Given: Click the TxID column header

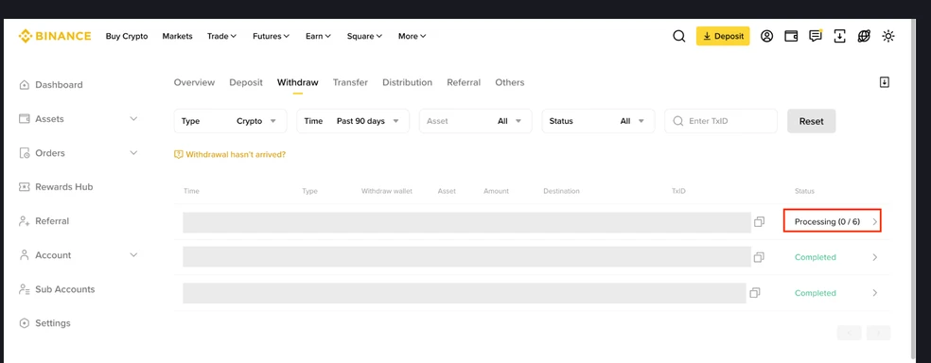Looking at the screenshot, I should tap(678, 191).
